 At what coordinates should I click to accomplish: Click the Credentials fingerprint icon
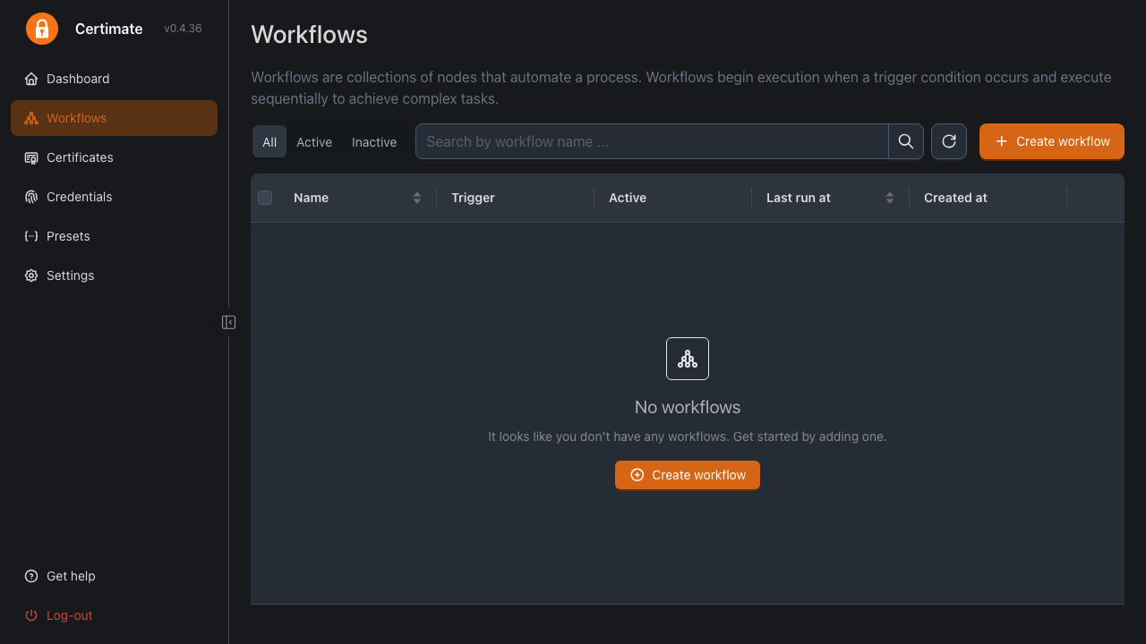click(31, 197)
